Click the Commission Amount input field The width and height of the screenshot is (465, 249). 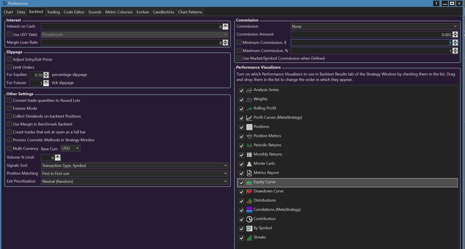(x=371, y=35)
